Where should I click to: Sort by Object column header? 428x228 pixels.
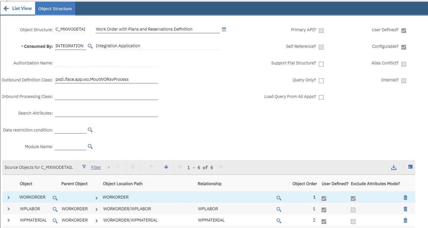click(x=26, y=184)
